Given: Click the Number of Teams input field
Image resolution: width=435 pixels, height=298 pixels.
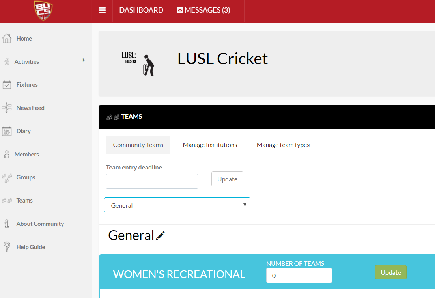Looking at the screenshot, I should pos(299,275).
